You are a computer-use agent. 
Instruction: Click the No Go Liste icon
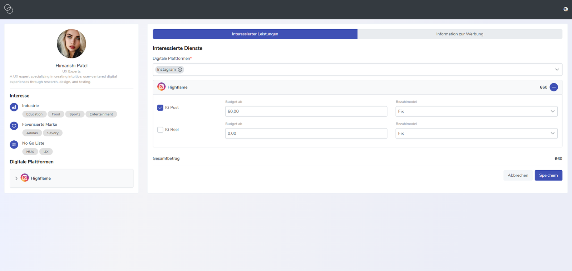14,145
